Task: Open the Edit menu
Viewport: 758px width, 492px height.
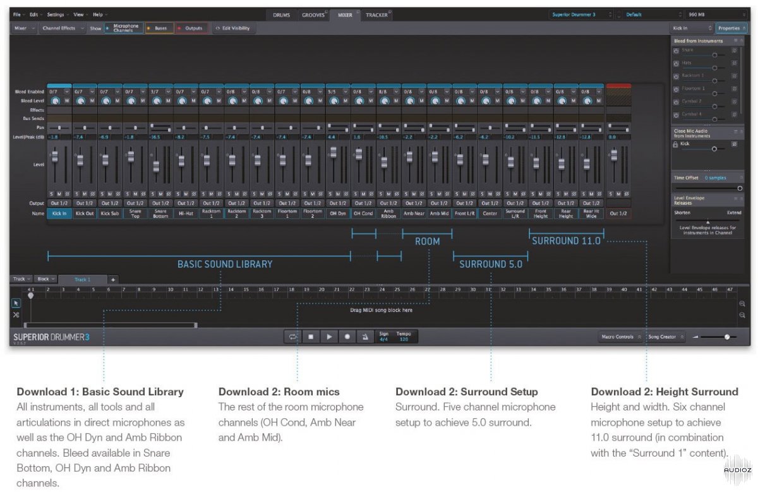Action: pos(36,14)
